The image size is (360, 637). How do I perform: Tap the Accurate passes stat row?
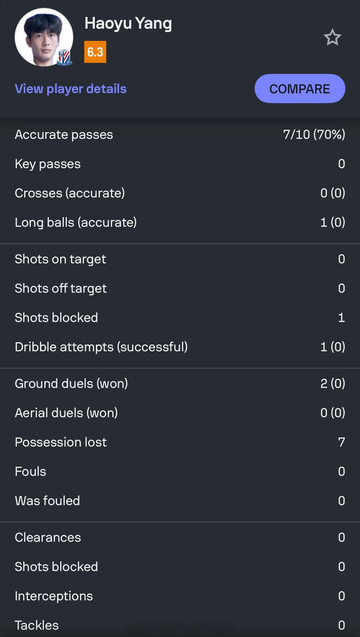(180, 135)
